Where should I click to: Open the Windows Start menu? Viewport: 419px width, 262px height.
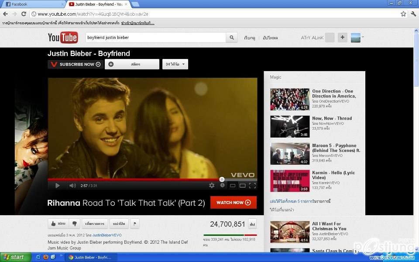[15, 257]
